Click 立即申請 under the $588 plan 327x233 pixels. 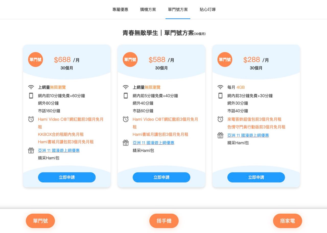[x=161, y=177]
